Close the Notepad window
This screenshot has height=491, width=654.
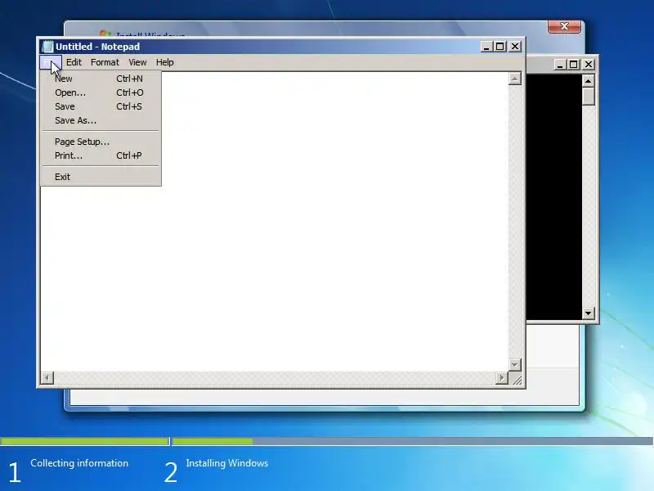[x=515, y=47]
